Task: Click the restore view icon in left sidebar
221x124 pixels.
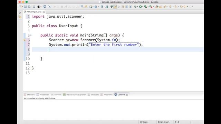Action: (x=20, y=13)
